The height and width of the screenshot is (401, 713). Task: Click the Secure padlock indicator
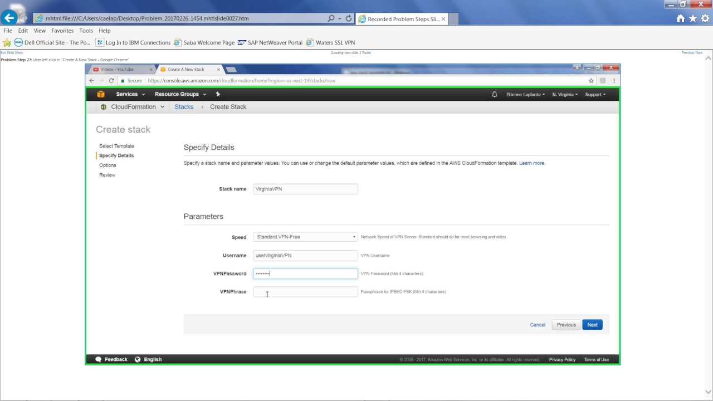(x=132, y=81)
